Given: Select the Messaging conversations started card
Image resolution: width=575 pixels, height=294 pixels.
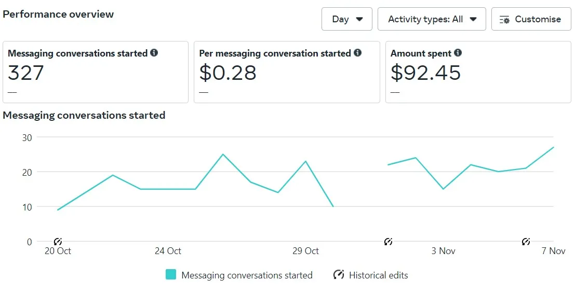Looking at the screenshot, I should (x=96, y=72).
